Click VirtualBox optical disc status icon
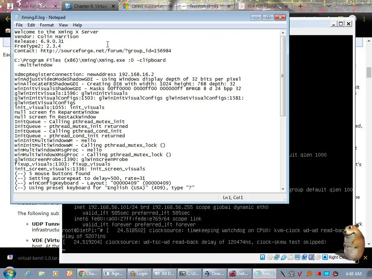This screenshot has height=279, width=372. [x=270, y=257]
